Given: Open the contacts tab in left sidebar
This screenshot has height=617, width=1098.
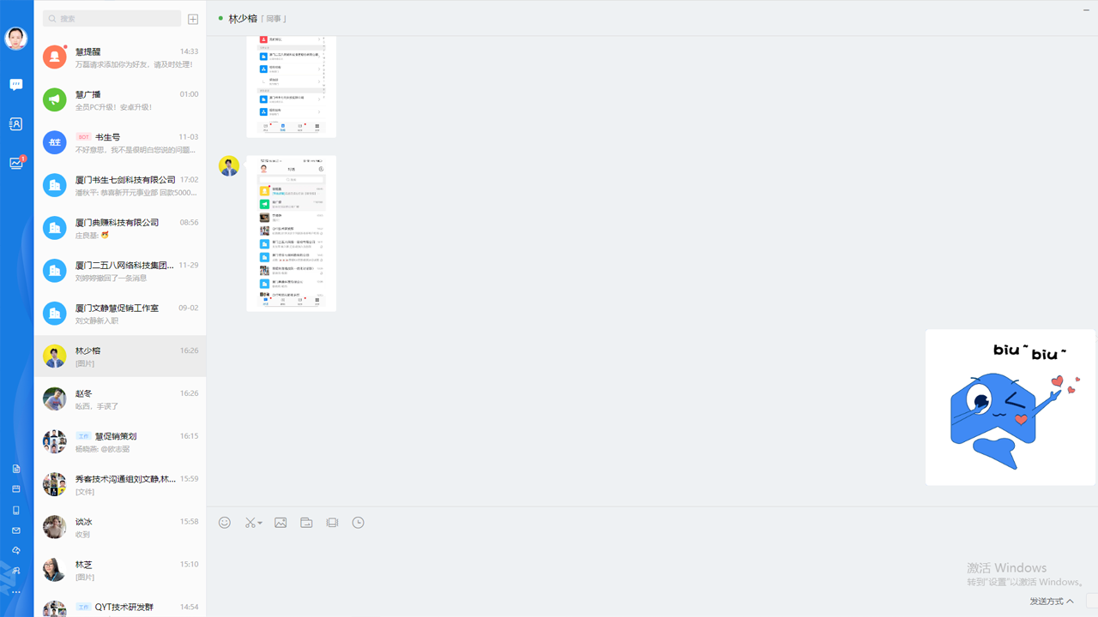Looking at the screenshot, I should point(16,124).
